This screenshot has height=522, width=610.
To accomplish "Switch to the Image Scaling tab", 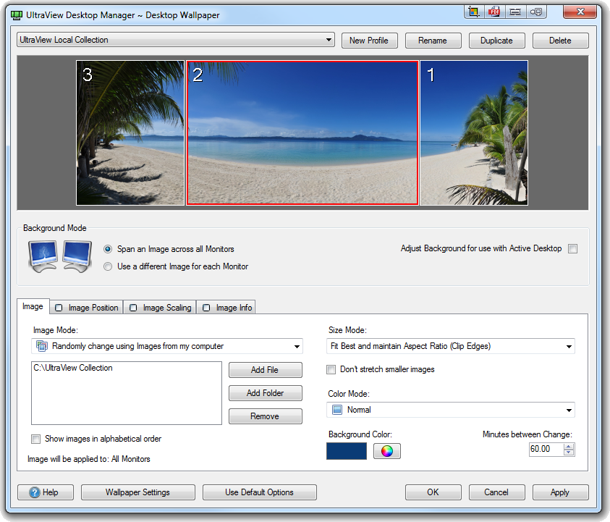I will (x=161, y=308).
